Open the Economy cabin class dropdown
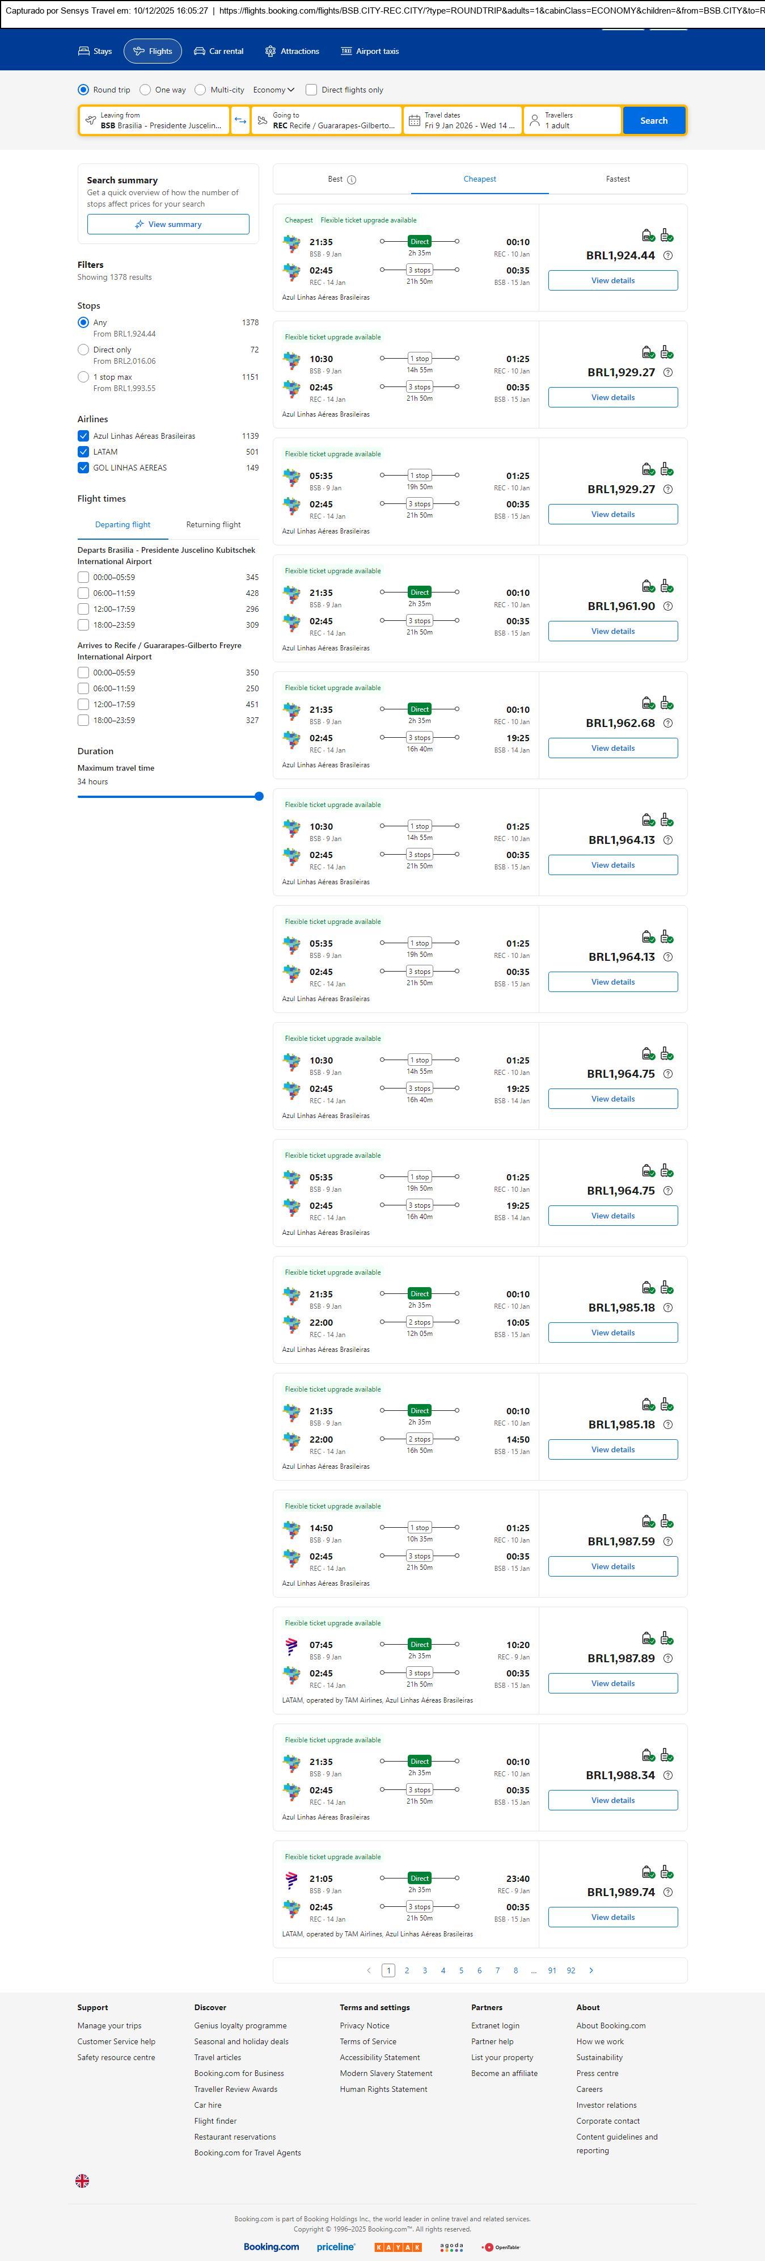This screenshot has width=765, height=2261. (274, 90)
